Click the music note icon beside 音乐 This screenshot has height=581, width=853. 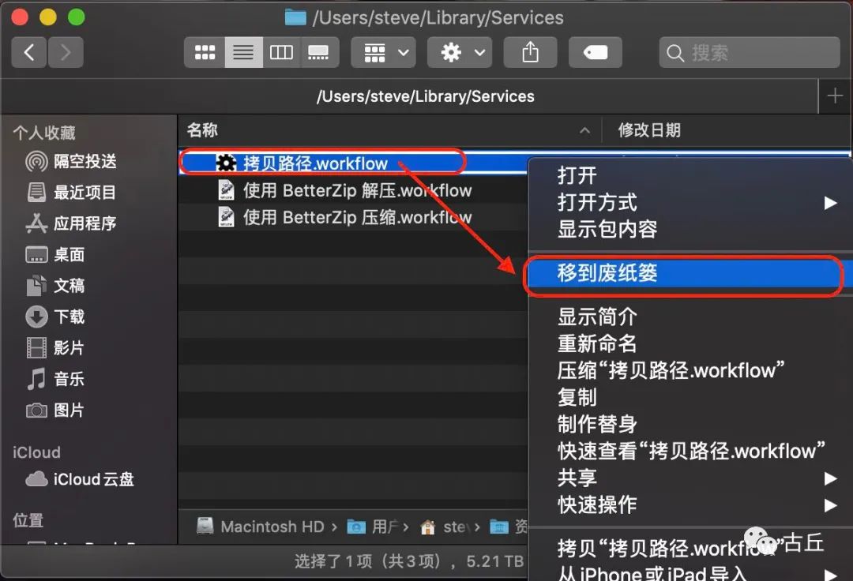click(36, 379)
